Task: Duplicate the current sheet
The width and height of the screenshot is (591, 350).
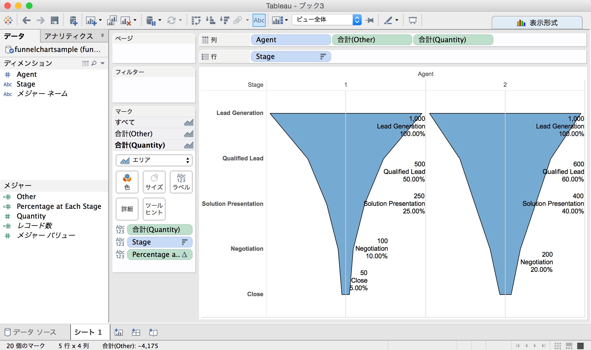Action: coord(112,20)
